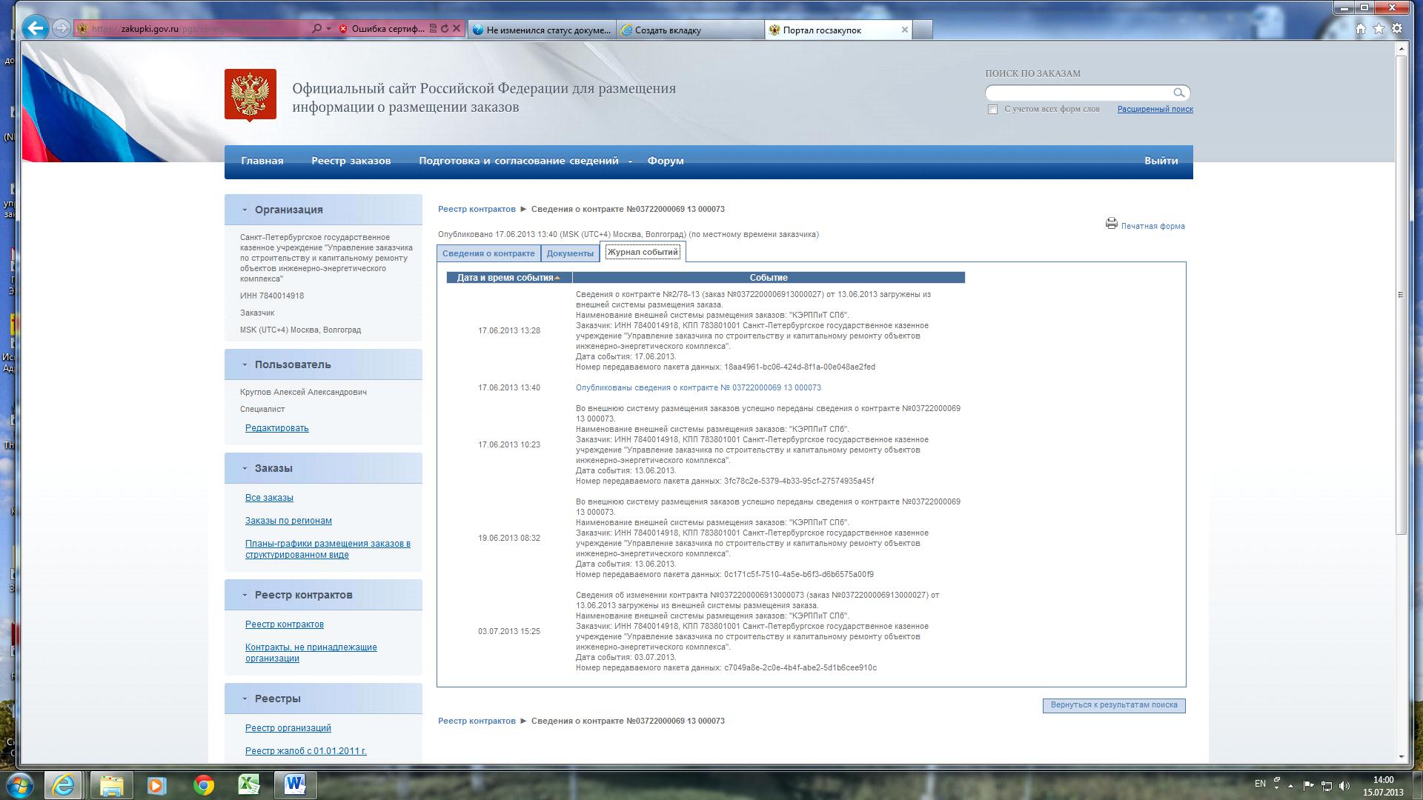This screenshot has height=800, width=1423.
Task: Click the Action Center flag tray icon
Action: click(1308, 785)
